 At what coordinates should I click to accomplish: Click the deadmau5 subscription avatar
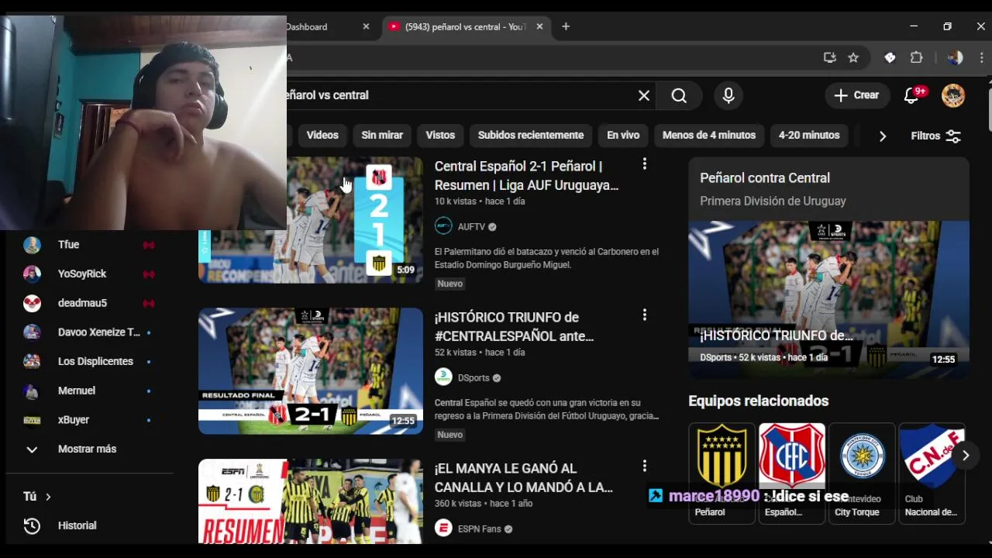click(x=32, y=303)
